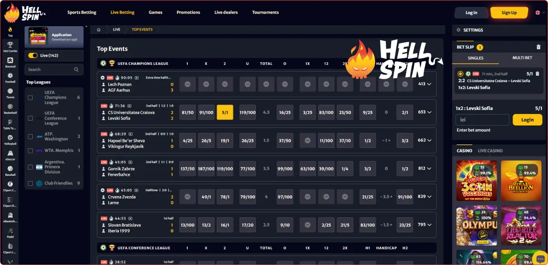548x265 pixels.
Task: Select the Boosted odds sidebar icon
Action: coord(10,62)
